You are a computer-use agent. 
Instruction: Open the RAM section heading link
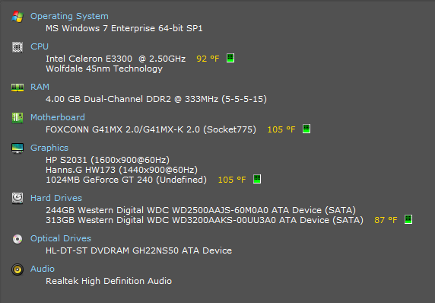(x=40, y=87)
